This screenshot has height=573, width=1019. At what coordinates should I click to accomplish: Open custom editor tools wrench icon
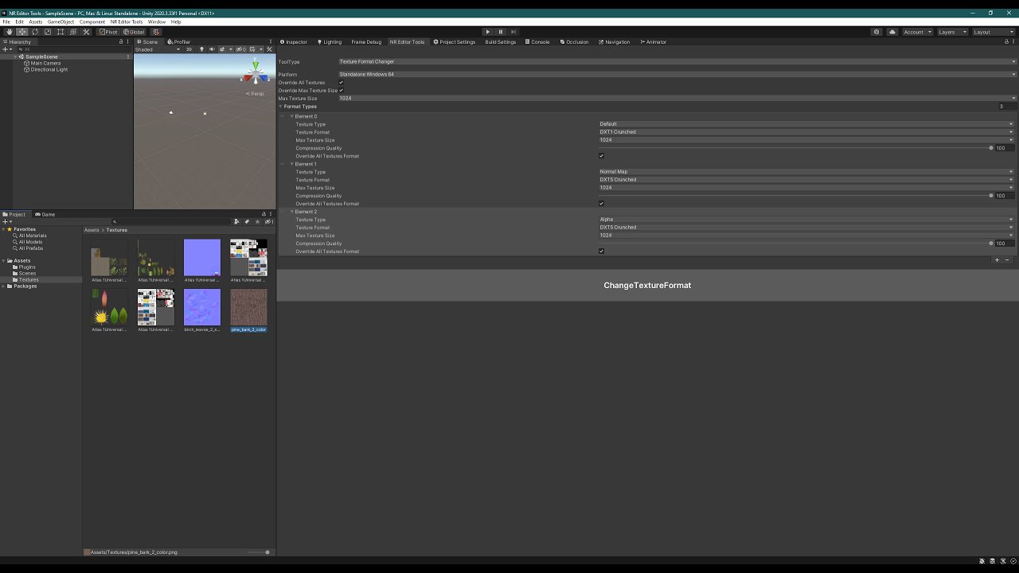tap(86, 32)
